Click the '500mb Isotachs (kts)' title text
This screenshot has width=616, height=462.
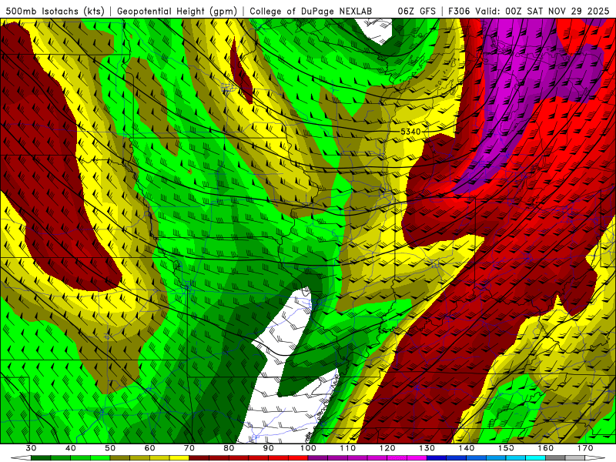pos(55,11)
